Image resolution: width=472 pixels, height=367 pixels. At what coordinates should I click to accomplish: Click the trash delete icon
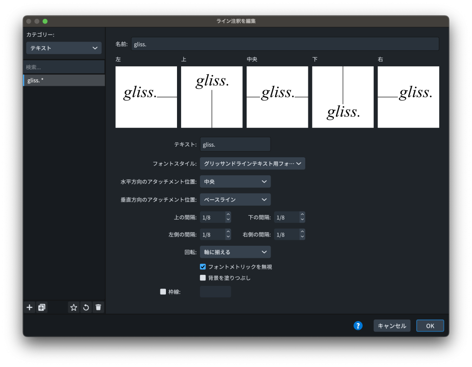[x=98, y=308]
